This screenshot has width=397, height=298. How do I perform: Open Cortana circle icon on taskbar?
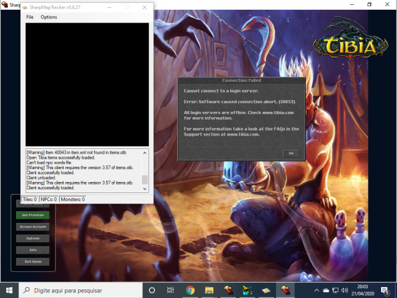(152, 290)
